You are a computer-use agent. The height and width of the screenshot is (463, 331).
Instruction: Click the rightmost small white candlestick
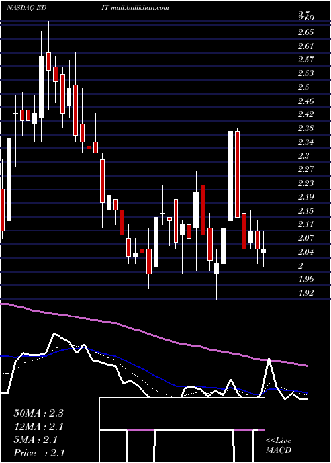263,251
